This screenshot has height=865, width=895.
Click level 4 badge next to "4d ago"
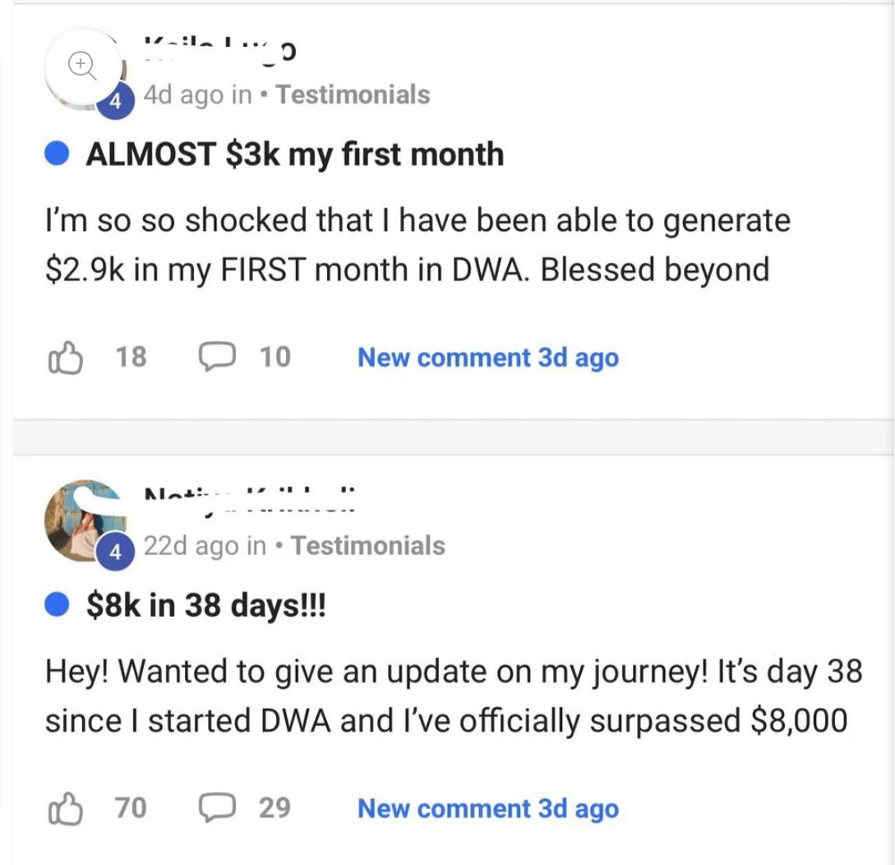pos(116,101)
